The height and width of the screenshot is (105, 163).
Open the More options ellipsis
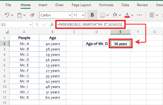coord(139,15)
